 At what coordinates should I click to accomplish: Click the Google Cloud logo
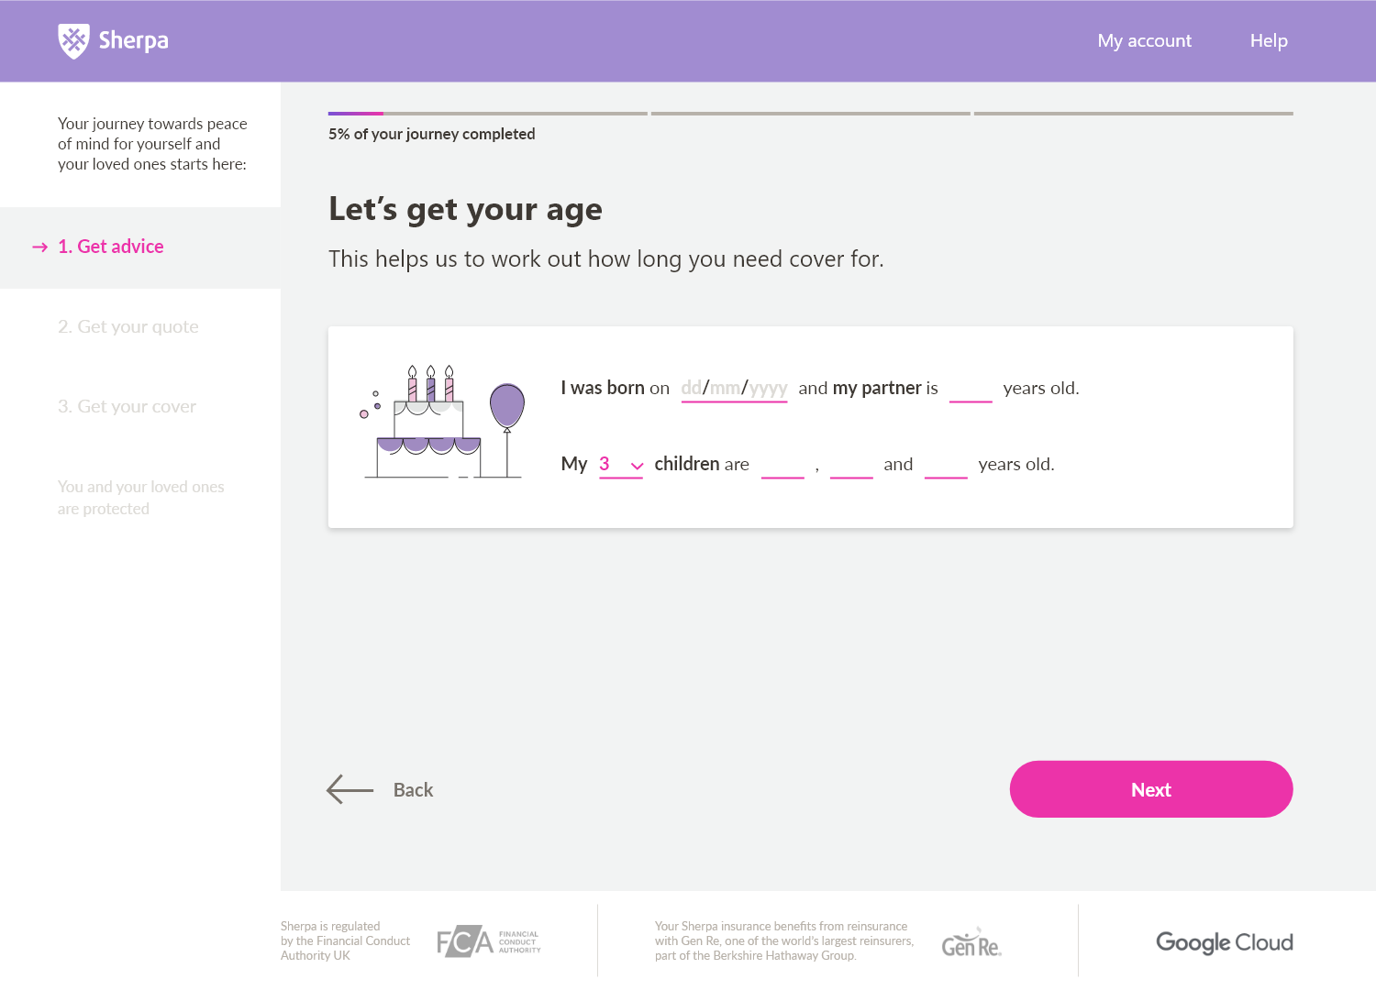[1225, 942]
